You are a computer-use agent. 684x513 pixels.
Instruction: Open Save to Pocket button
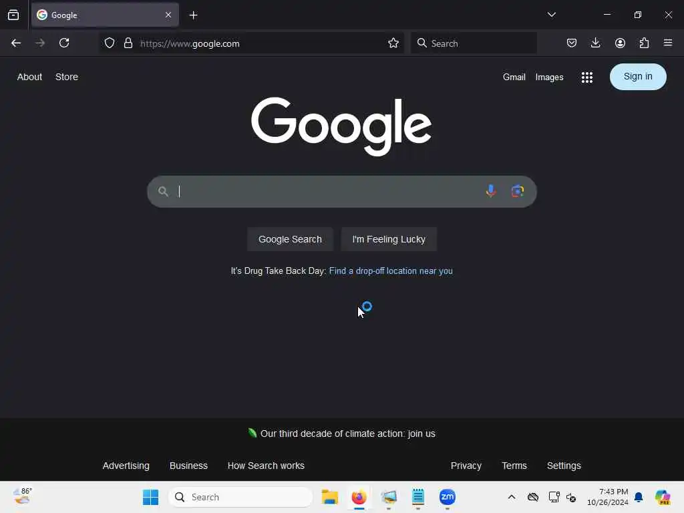[x=572, y=43]
